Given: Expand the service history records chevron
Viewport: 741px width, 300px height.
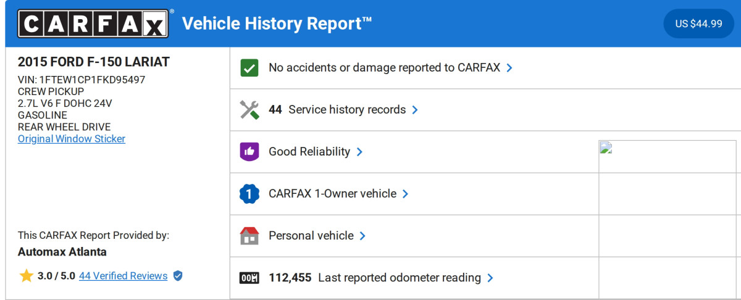Looking at the screenshot, I should (415, 110).
